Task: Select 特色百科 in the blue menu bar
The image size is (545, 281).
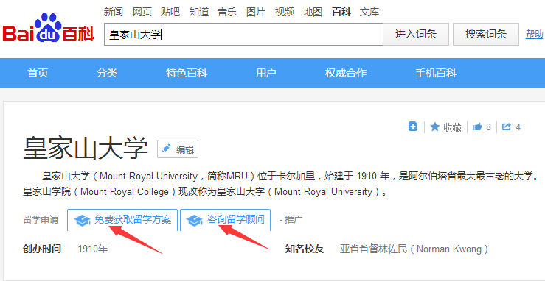Action: pos(187,73)
